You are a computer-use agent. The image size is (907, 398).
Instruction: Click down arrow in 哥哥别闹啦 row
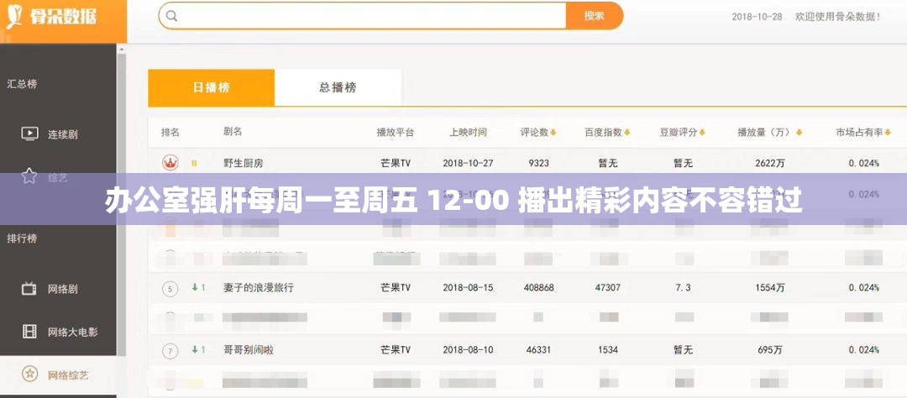click(195, 349)
